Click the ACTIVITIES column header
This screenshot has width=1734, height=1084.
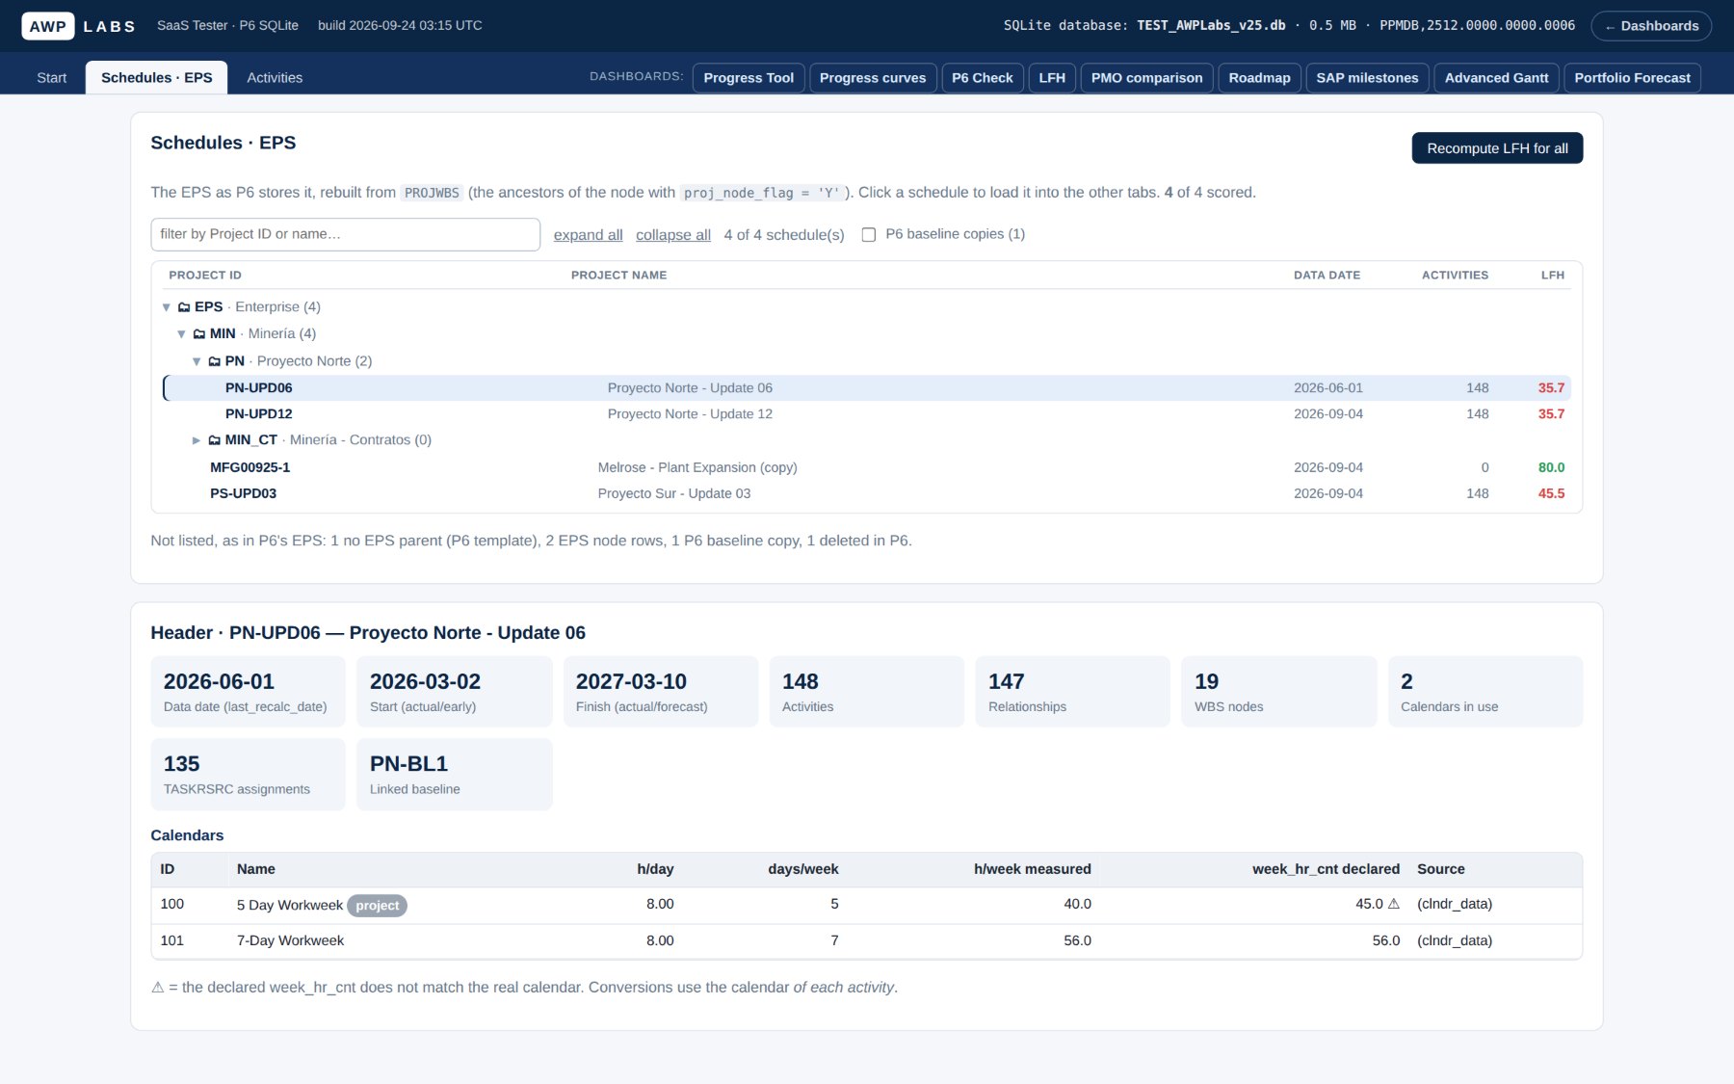[1455, 276]
